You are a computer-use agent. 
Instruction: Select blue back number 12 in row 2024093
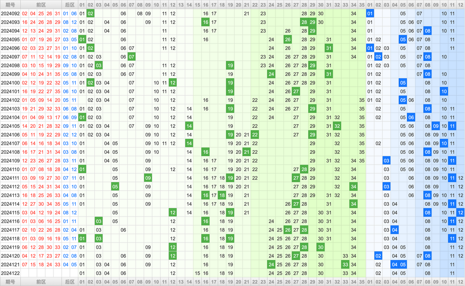click(x=74, y=22)
